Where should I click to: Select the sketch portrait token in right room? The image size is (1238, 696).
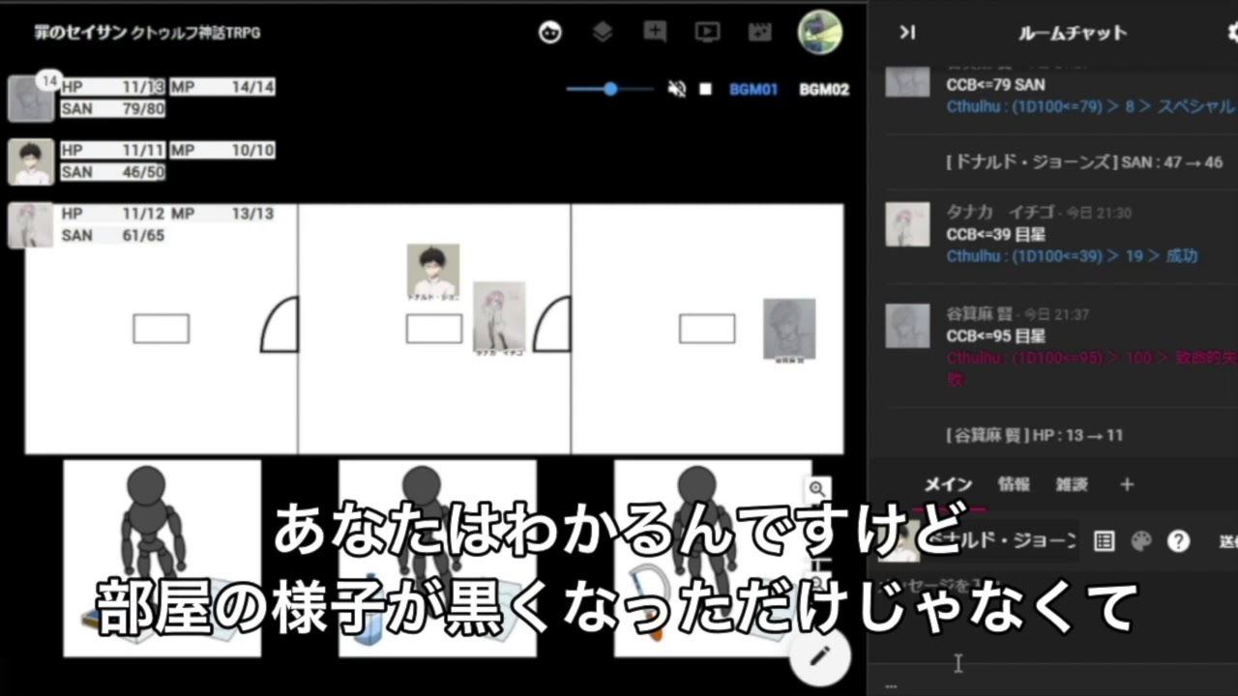(789, 329)
